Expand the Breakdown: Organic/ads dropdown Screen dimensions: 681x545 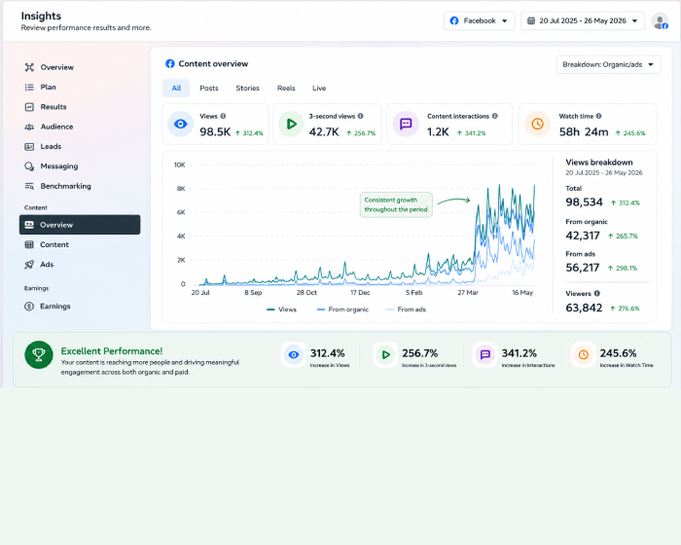coord(608,65)
